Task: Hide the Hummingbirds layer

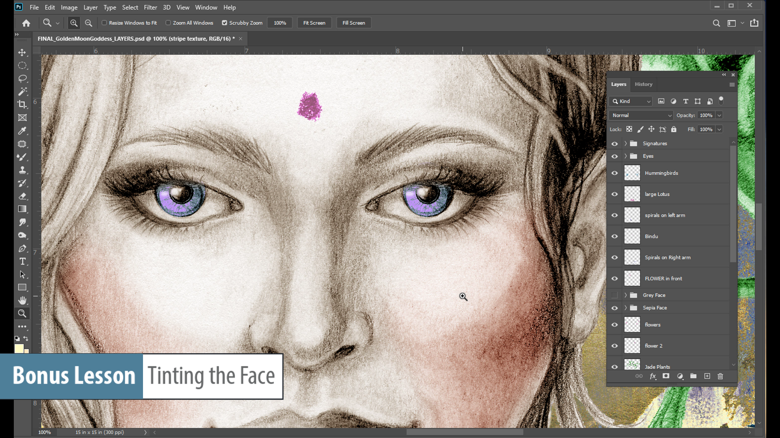Action: (x=615, y=173)
